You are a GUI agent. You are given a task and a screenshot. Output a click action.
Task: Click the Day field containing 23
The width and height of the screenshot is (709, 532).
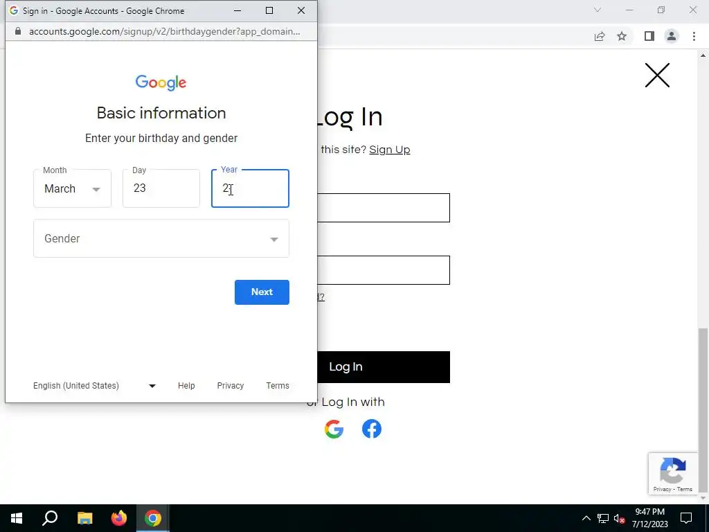(x=161, y=188)
